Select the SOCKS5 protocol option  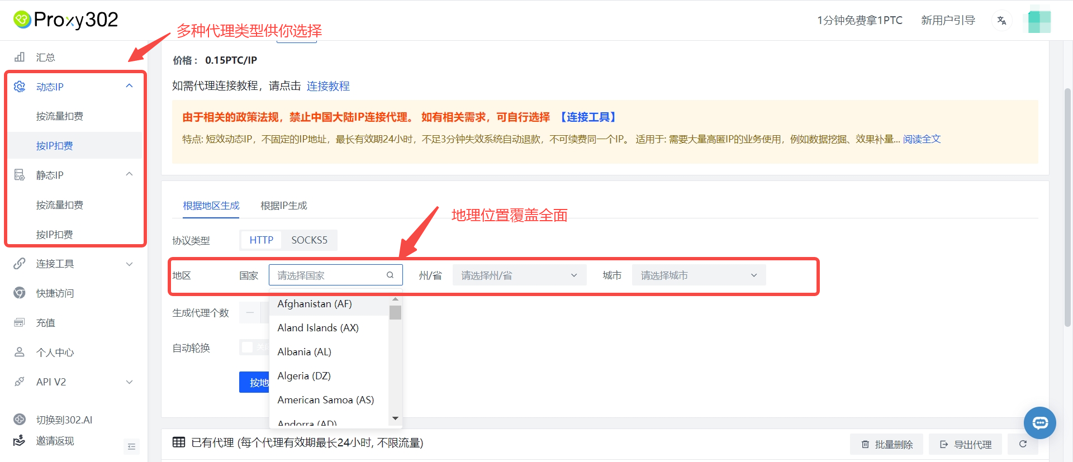309,240
